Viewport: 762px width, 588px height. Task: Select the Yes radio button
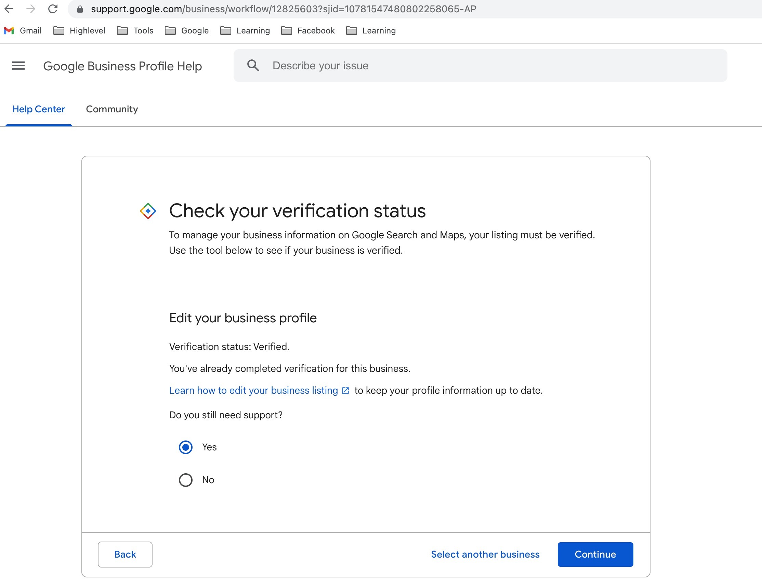pyautogui.click(x=186, y=447)
